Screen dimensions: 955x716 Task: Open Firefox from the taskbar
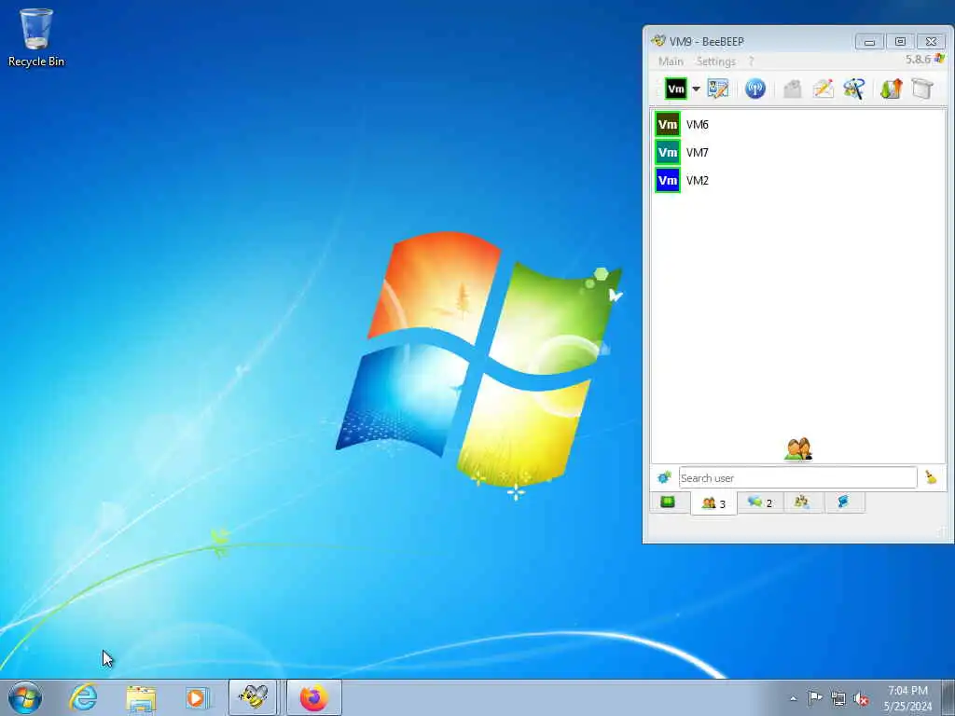click(313, 697)
